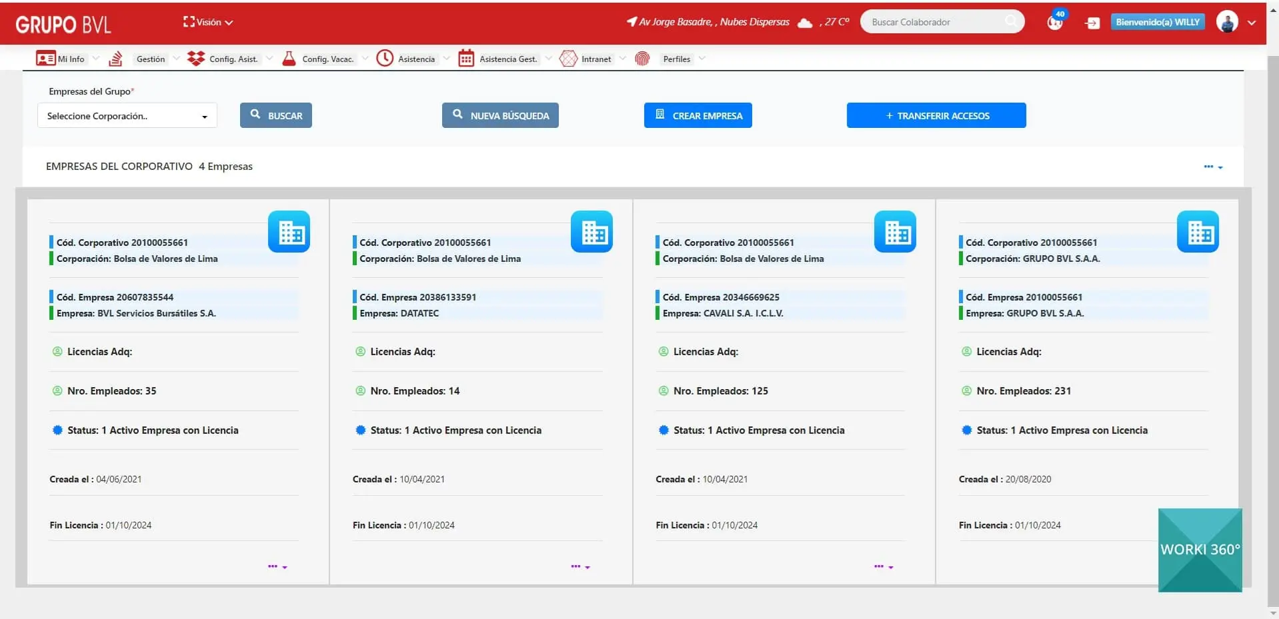Click the Config. Asist. dropbox-style icon
This screenshot has height=619, width=1279.
pyautogui.click(x=196, y=59)
